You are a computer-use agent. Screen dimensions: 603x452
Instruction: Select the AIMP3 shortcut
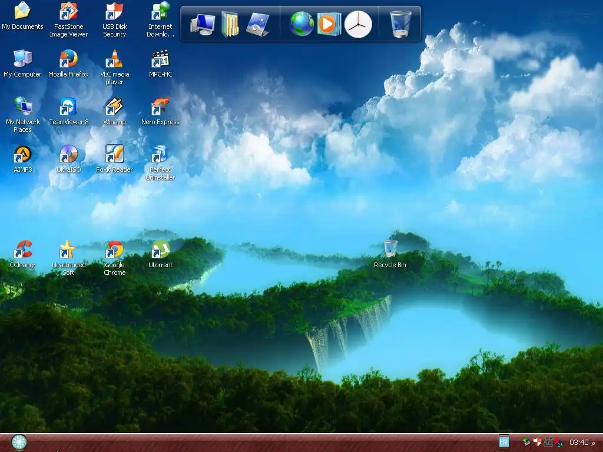(x=22, y=159)
